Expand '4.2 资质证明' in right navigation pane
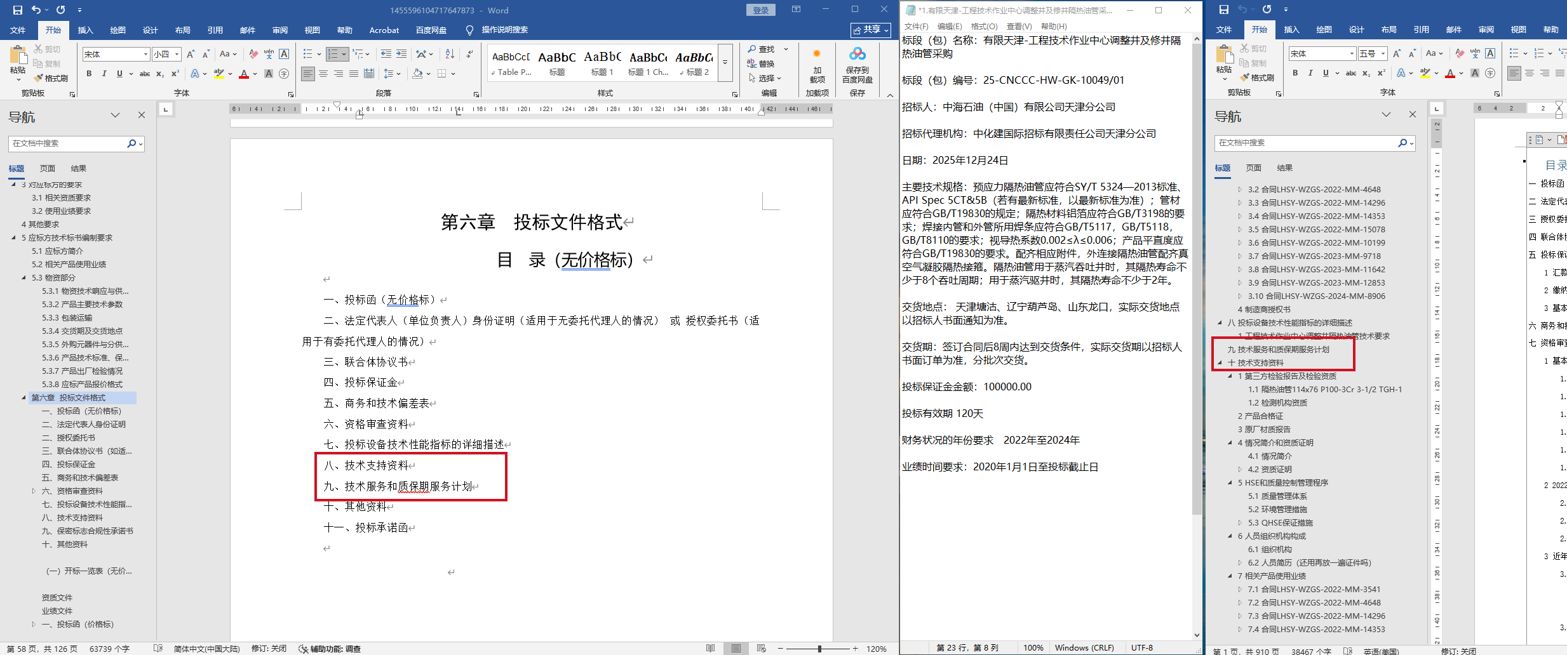This screenshot has width=1567, height=655. click(x=1240, y=470)
